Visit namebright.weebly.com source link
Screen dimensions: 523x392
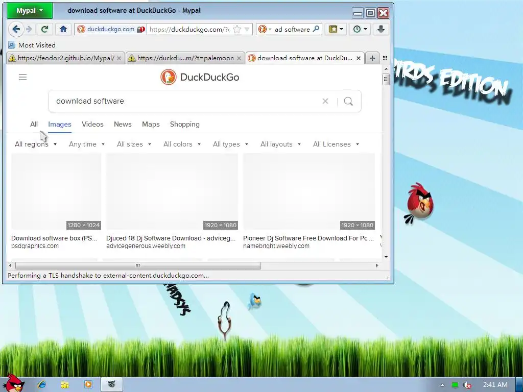(276, 246)
